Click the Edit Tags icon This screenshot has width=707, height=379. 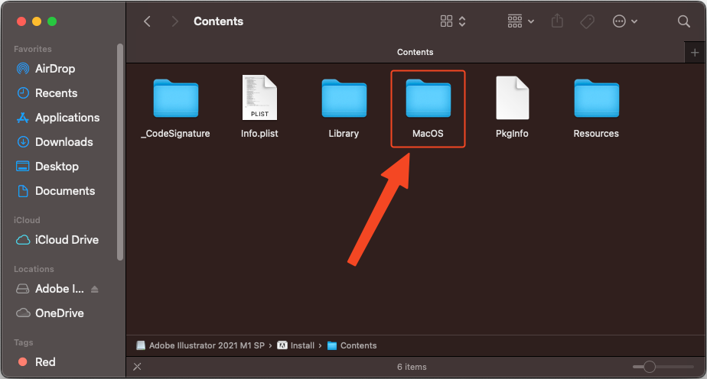(587, 21)
